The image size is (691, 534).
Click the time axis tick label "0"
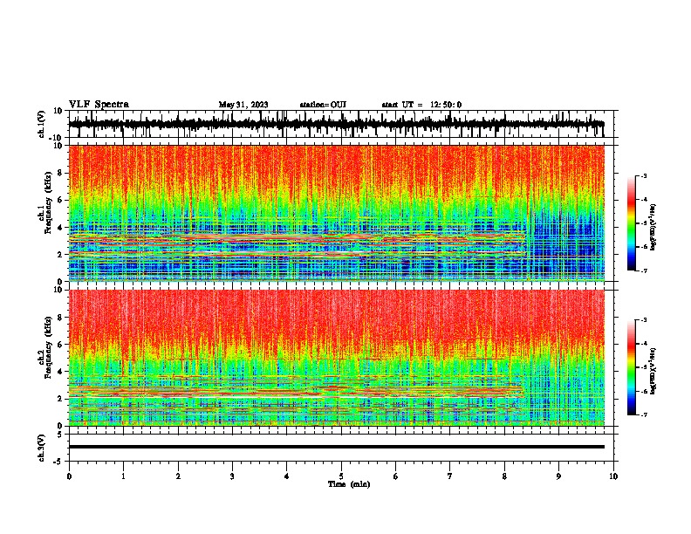point(69,476)
